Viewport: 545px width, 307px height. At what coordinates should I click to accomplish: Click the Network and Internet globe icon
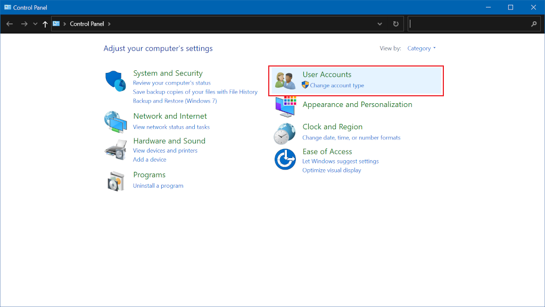115,122
